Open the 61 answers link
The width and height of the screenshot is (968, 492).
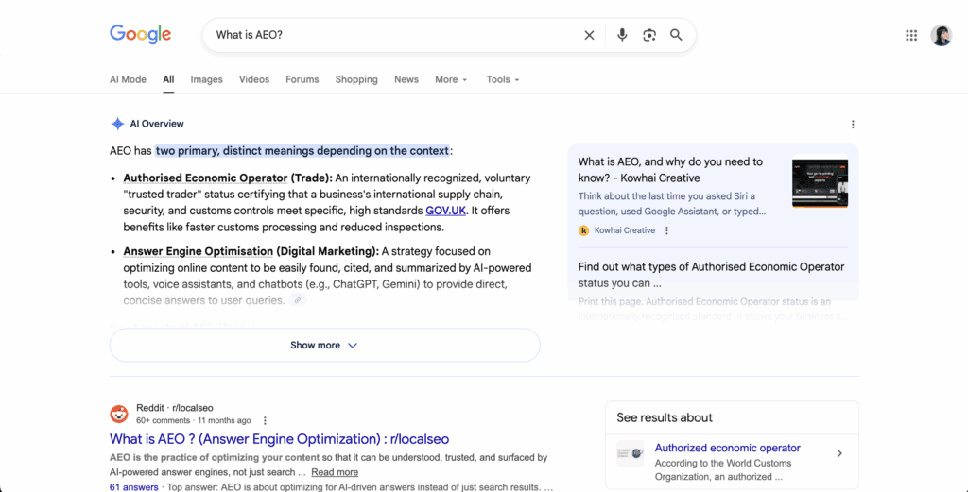coord(134,487)
